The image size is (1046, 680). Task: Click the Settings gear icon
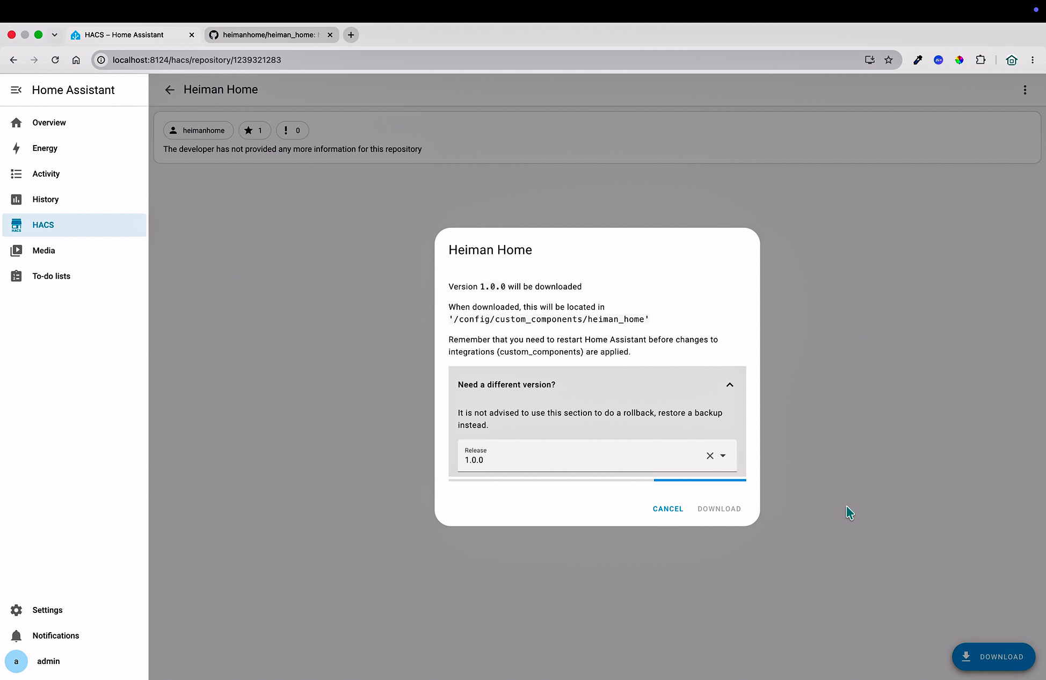tap(16, 610)
